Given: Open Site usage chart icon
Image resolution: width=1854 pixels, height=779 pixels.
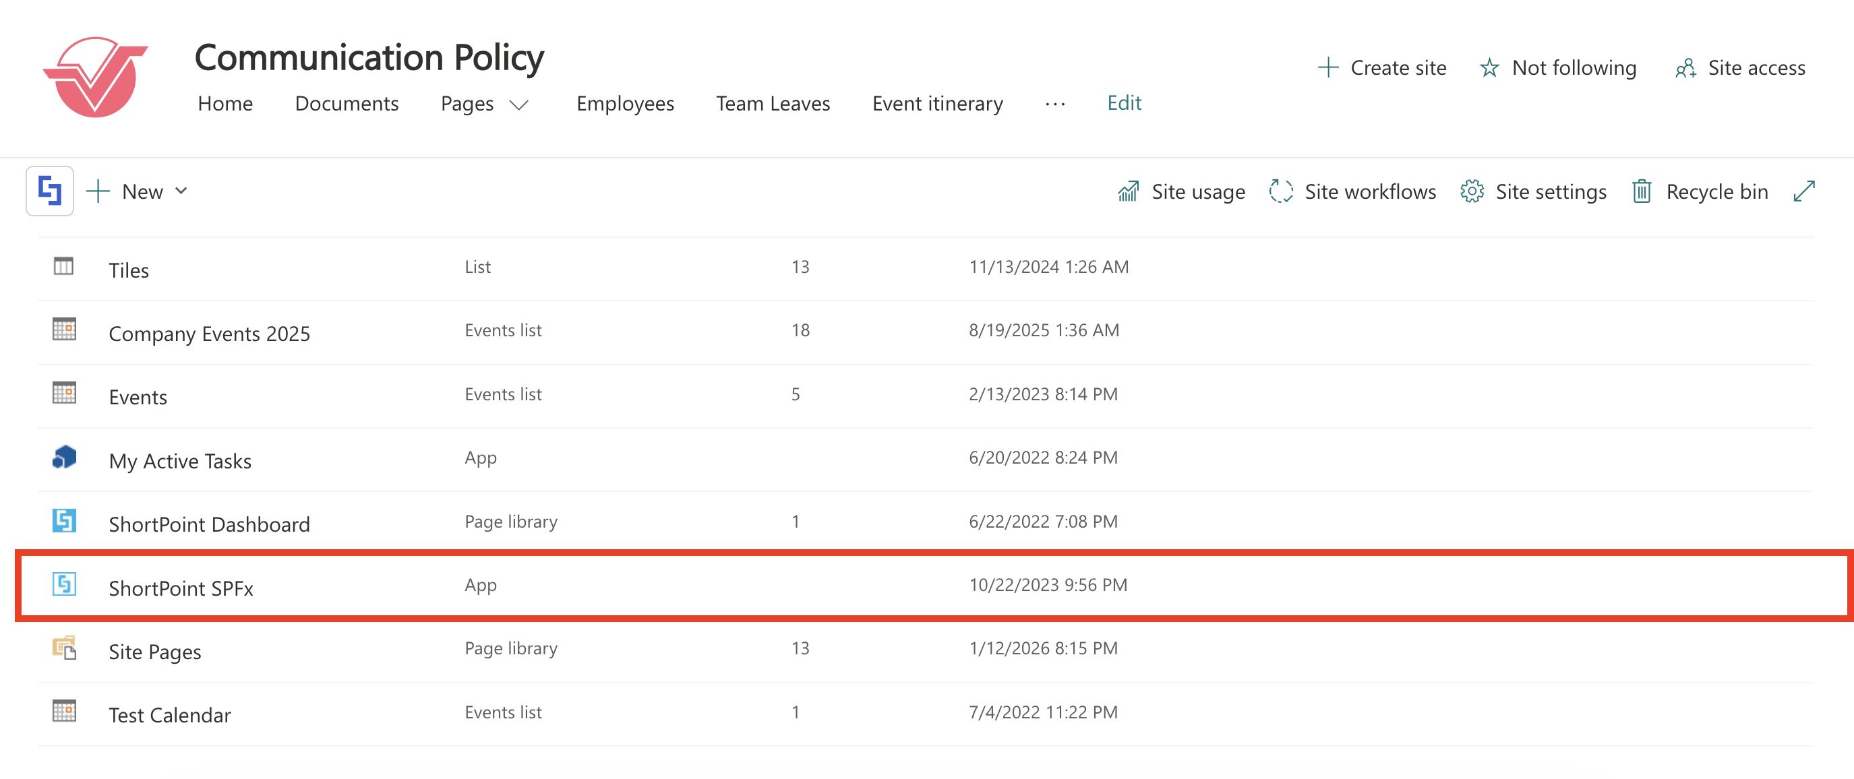Looking at the screenshot, I should point(1127,191).
